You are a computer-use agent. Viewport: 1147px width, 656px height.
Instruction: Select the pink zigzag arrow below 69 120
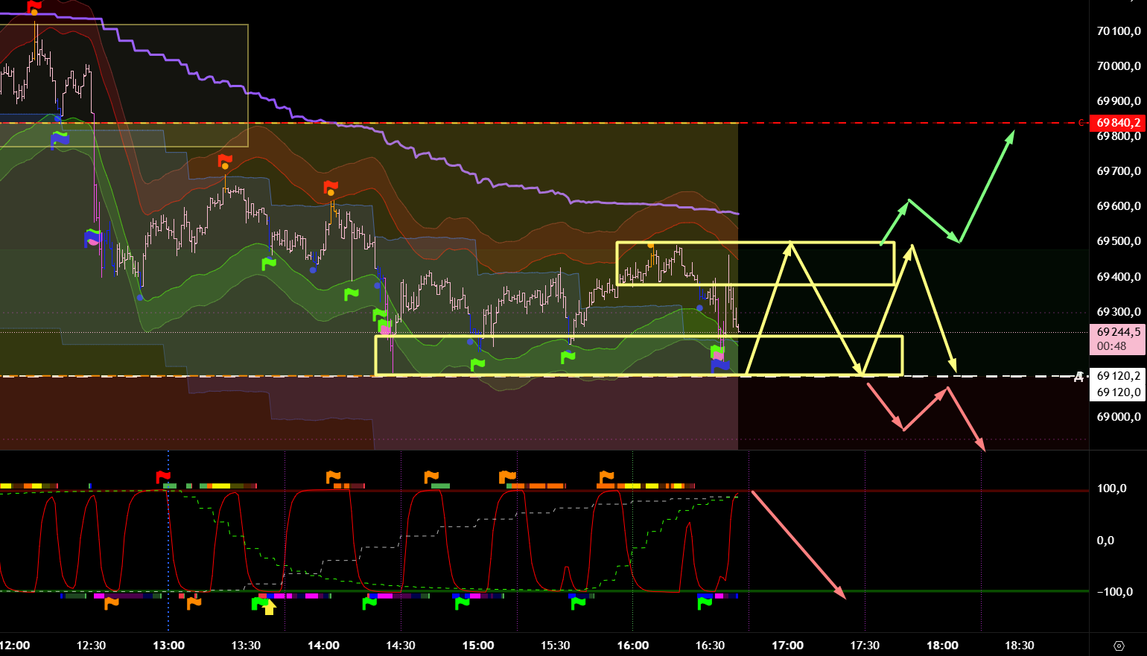[x=924, y=408]
